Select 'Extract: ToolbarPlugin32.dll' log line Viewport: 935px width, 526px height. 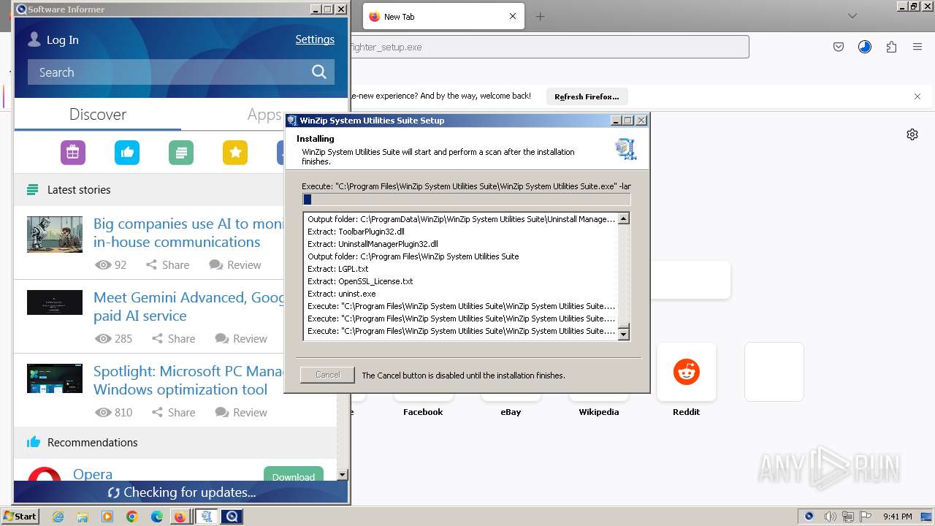(x=356, y=232)
